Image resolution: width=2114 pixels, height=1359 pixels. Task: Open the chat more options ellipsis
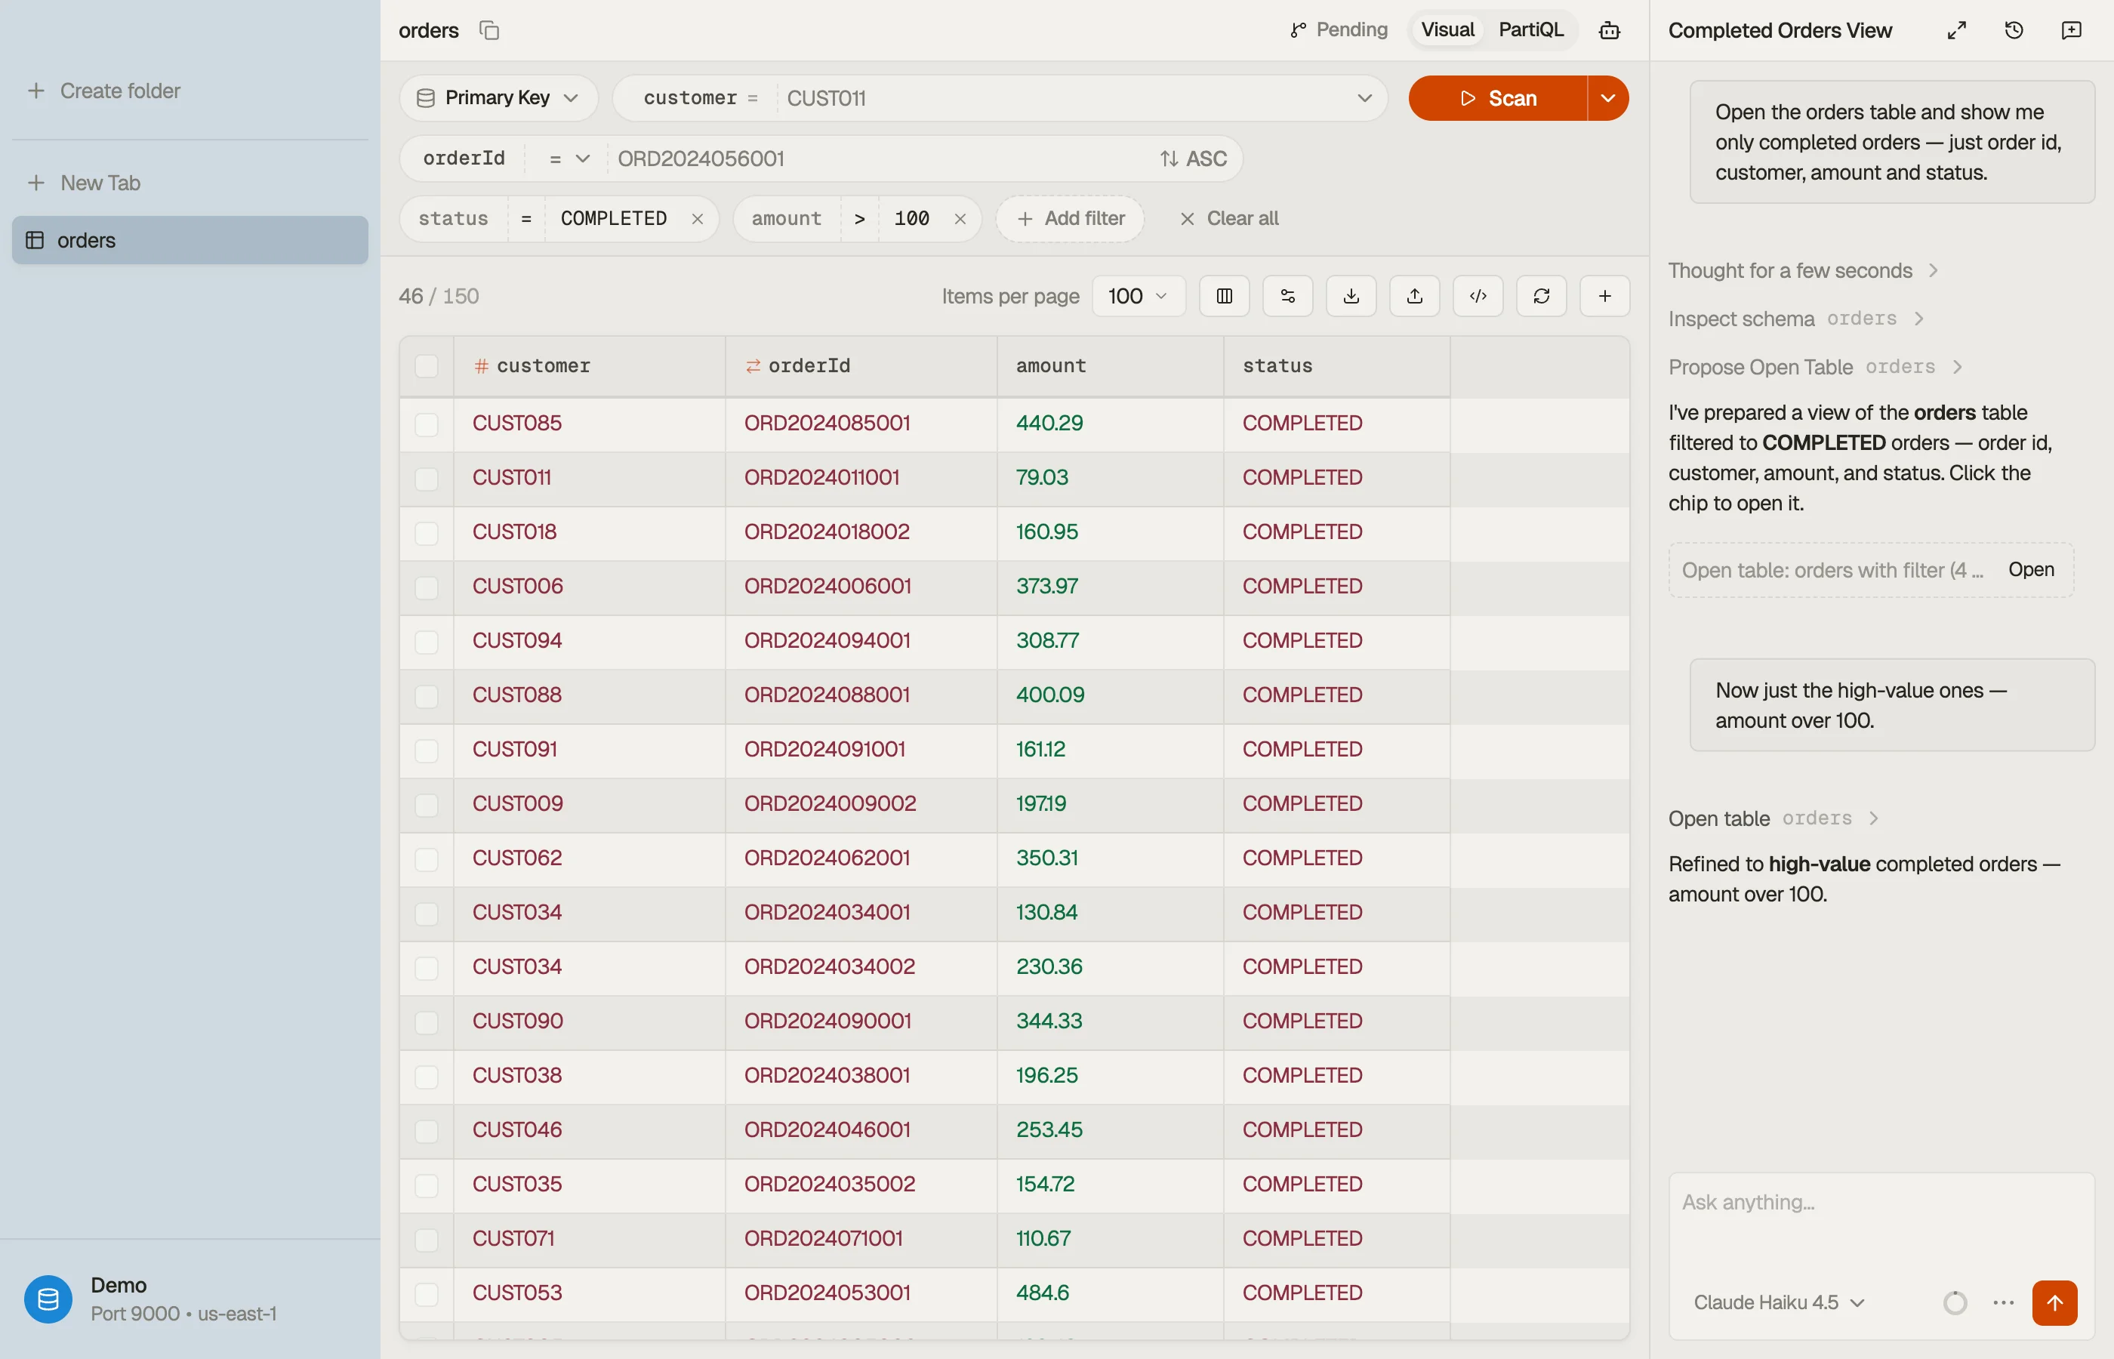click(x=2003, y=1302)
